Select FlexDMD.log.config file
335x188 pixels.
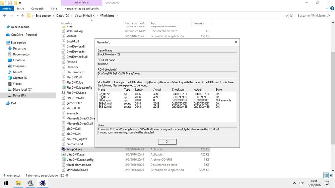79,88
